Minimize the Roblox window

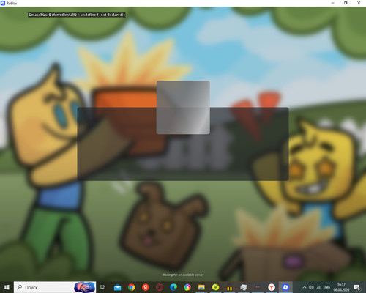(x=333, y=3)
